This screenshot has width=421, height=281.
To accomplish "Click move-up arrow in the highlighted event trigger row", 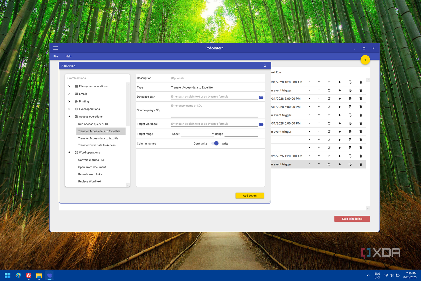I will coord(310,164).
